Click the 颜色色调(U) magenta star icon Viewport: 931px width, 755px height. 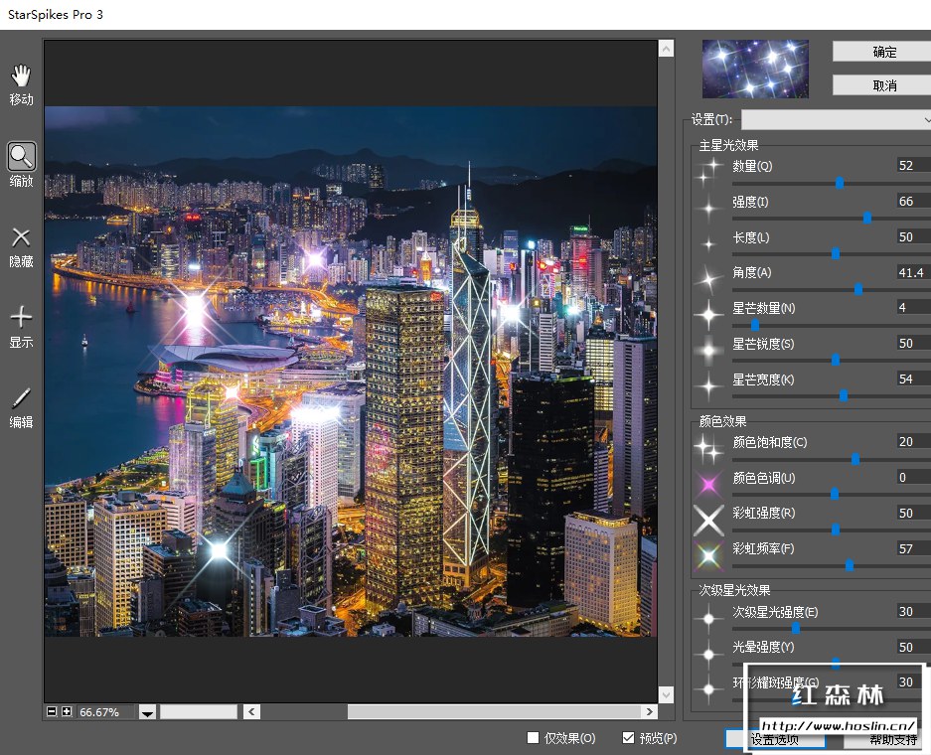708,484
